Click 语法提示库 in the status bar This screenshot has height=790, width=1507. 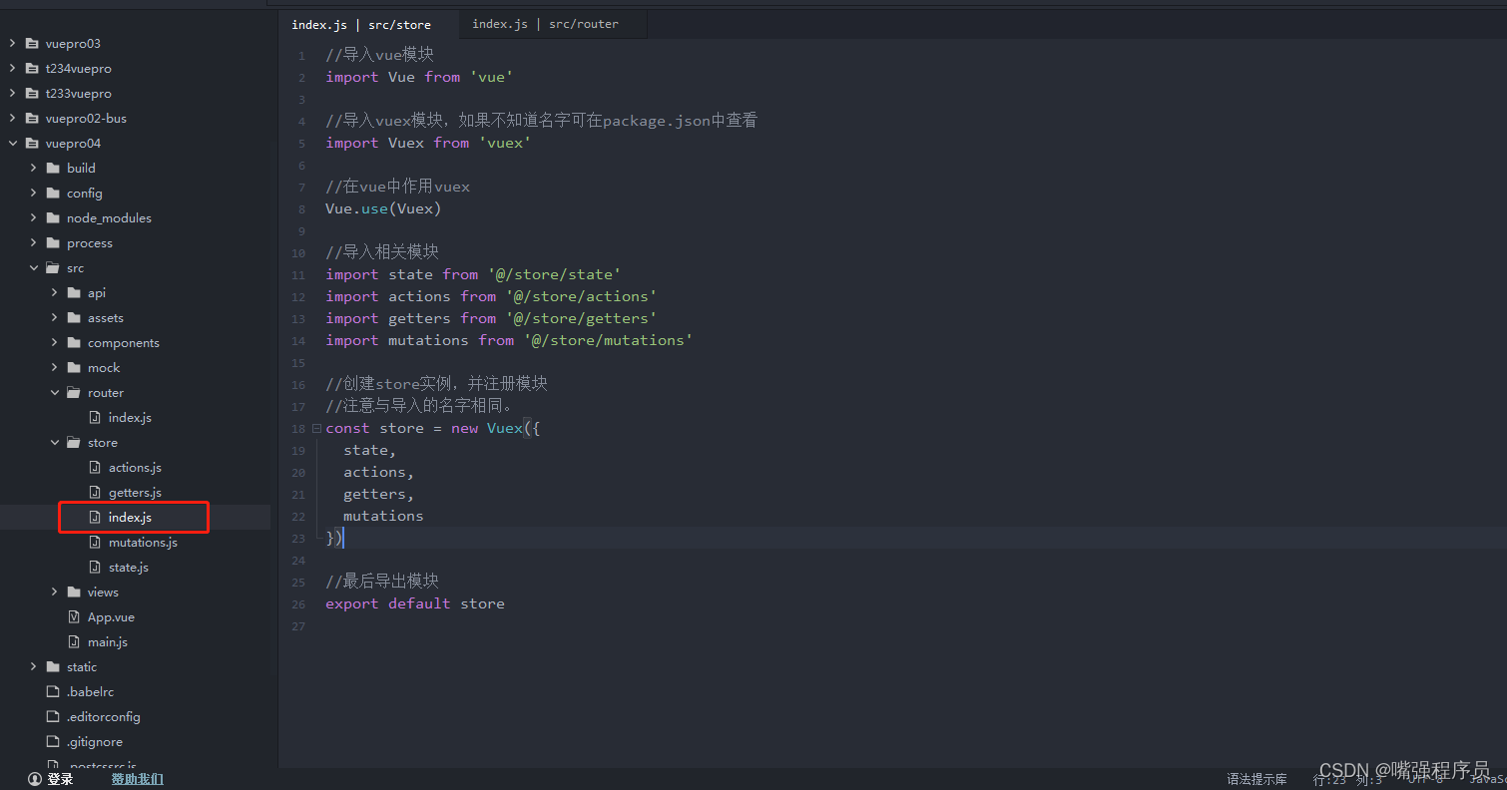point(1257,779)
